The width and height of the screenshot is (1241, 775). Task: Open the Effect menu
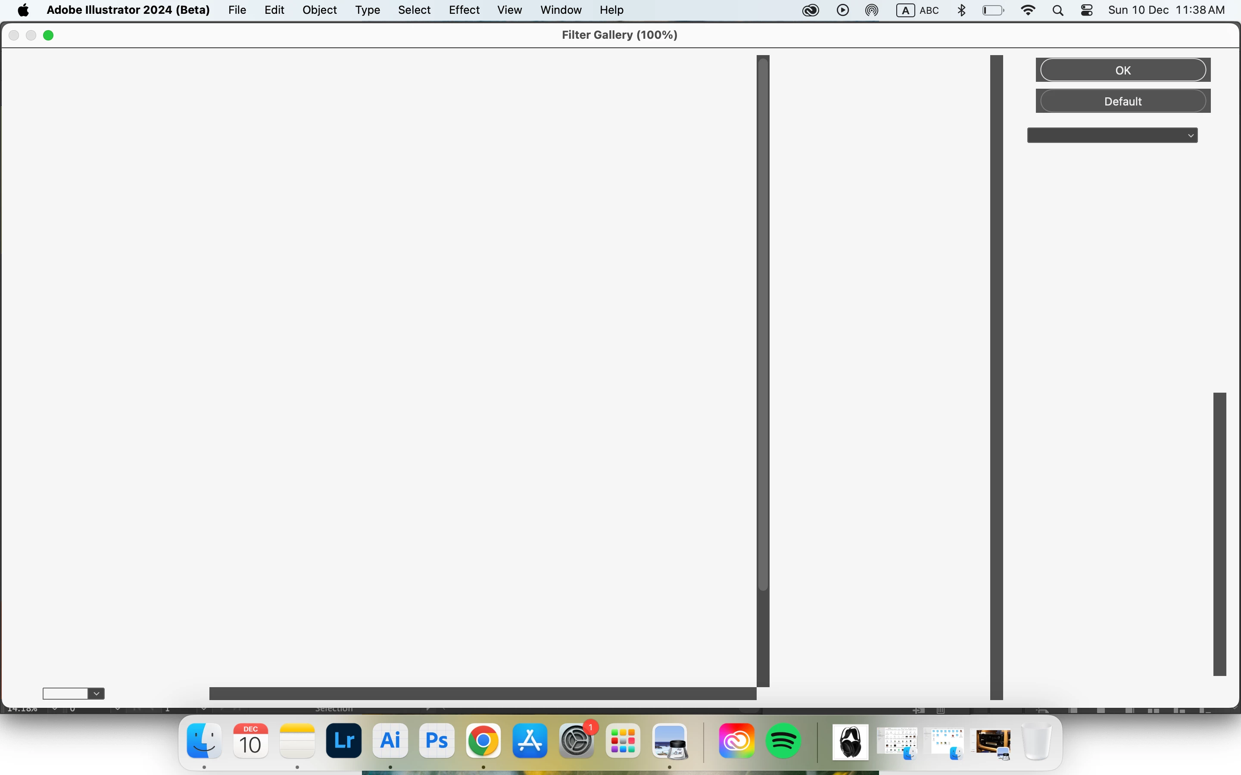coord(464,10)
